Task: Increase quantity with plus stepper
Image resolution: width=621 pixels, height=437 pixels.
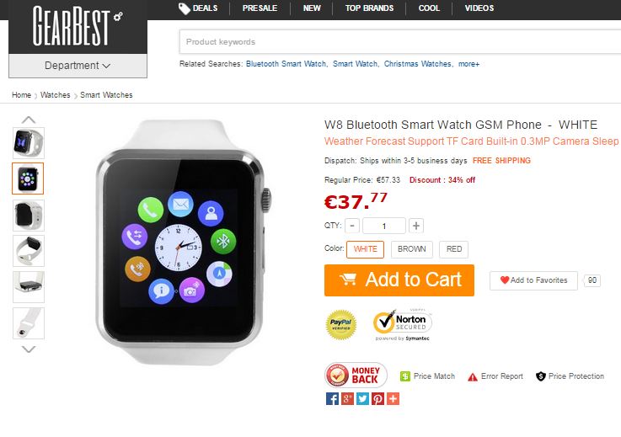Action: point(416,226)
